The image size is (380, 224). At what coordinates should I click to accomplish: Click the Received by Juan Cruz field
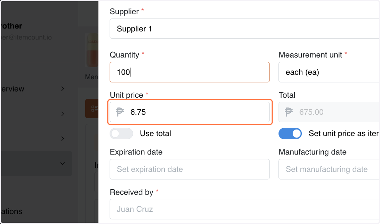[245, 209]
